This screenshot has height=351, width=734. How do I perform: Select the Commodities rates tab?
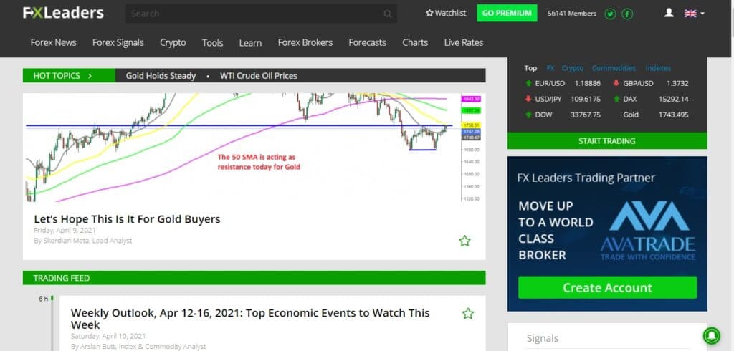(614, 68)
